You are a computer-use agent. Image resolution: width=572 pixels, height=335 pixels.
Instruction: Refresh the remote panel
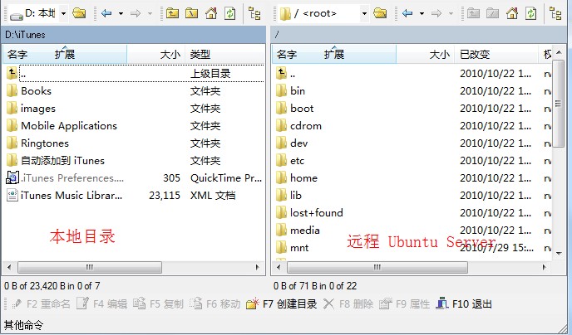(x=530, y=14)
